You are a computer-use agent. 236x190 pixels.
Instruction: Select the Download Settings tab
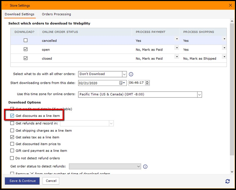pos(20,14)
